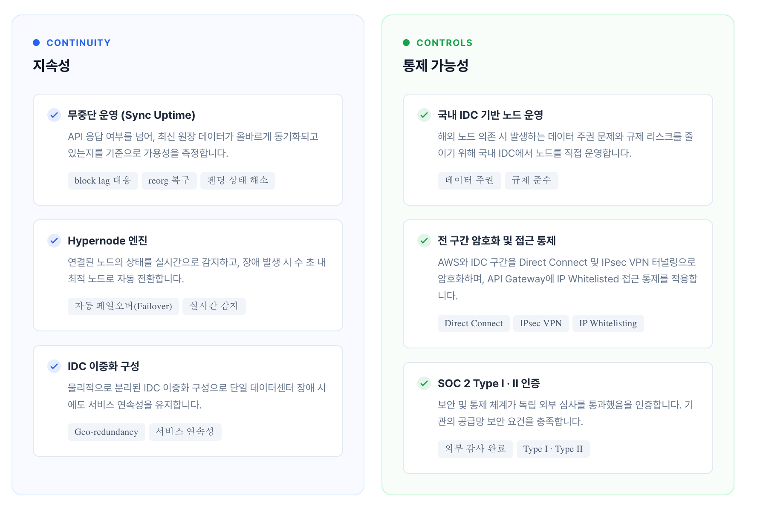Click the green check beside SOC 2 인증

pos(424,383)
